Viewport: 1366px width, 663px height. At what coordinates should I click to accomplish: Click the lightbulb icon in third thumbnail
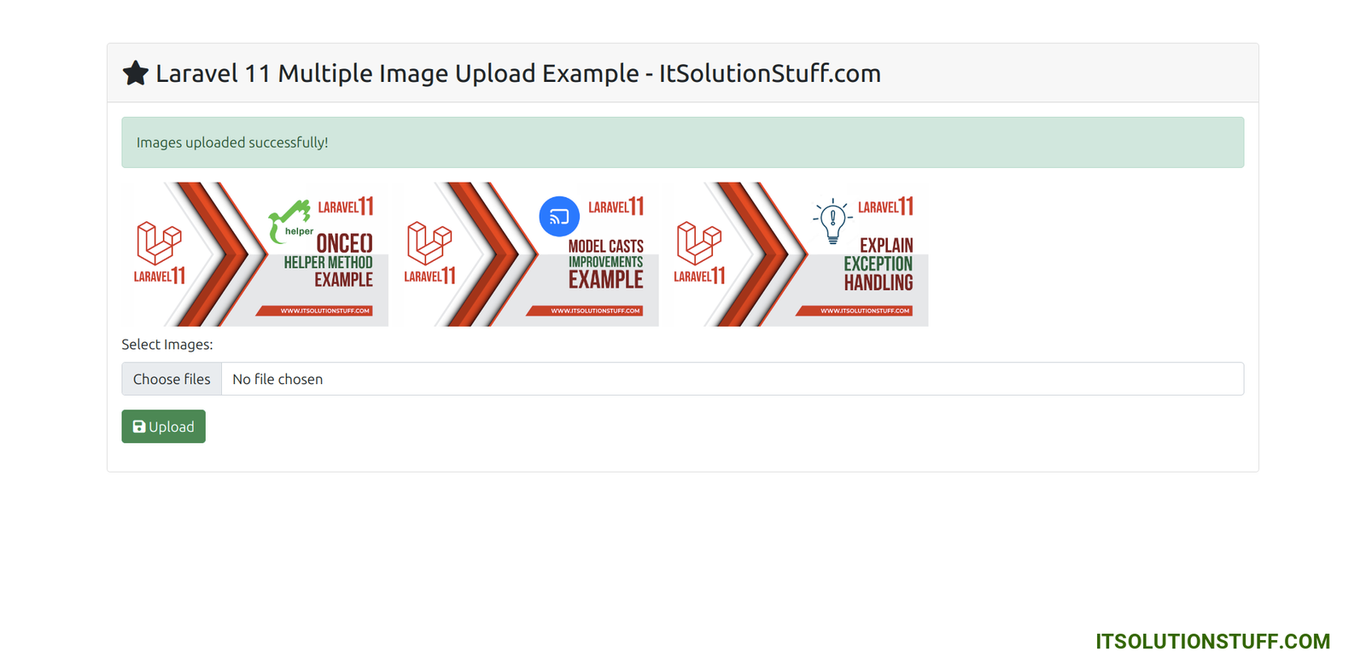[x=832, y=222]
